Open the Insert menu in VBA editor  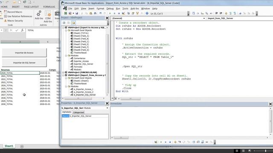(91, 8)
